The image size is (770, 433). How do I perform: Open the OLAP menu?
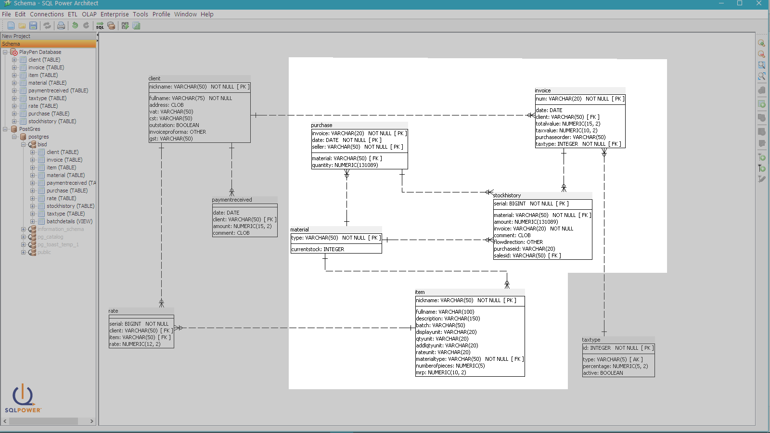[x=89, y=14]
